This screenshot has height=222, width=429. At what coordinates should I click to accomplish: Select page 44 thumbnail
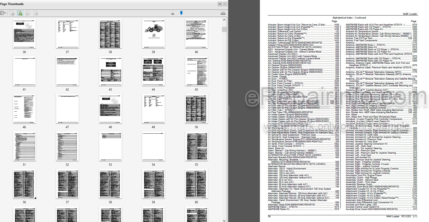153,71
